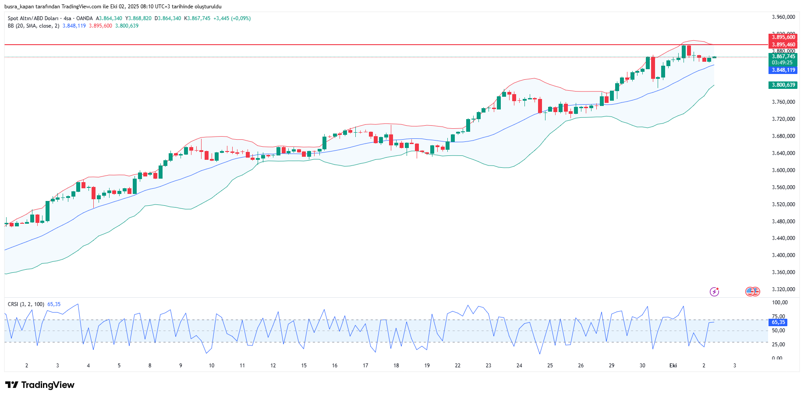Viewport: 804px width, 398px height.
Task: Click the purple lightning bolt event icon
Action: click(x=714, y=292)
